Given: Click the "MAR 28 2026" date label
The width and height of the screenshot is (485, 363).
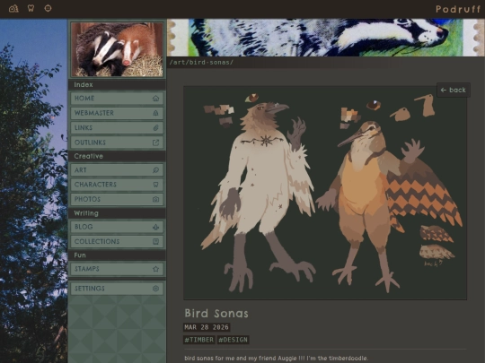Looking at the screenshot, I should (x=207, y=327).
